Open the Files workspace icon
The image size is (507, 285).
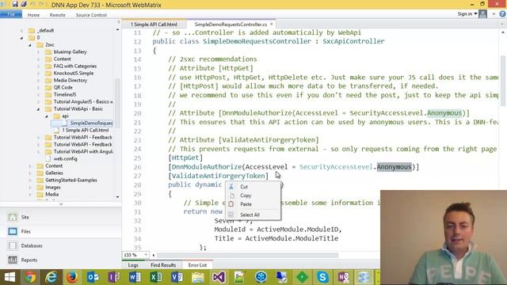coord(13,231)
